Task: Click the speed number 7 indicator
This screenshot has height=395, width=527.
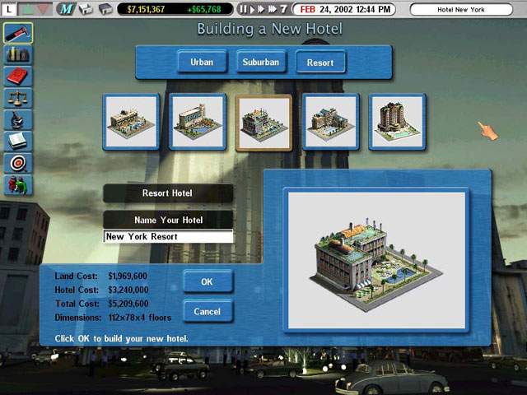Action: click(283, 9)
